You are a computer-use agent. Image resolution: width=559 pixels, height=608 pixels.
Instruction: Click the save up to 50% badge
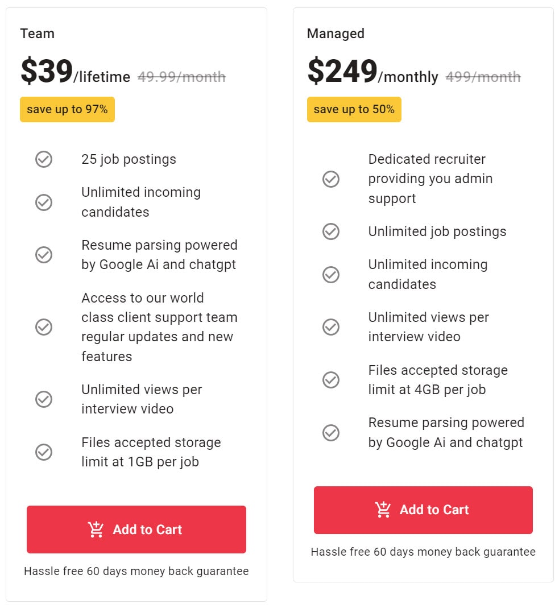point(354,109)
